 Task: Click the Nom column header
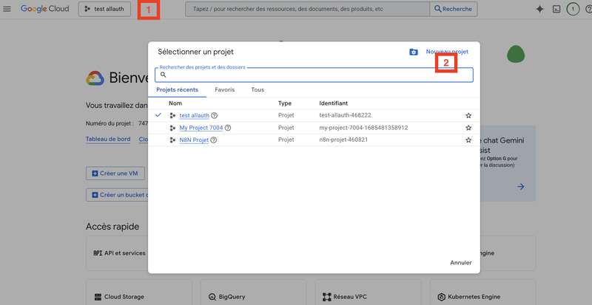pyautogui.click(x=175, y=103)
